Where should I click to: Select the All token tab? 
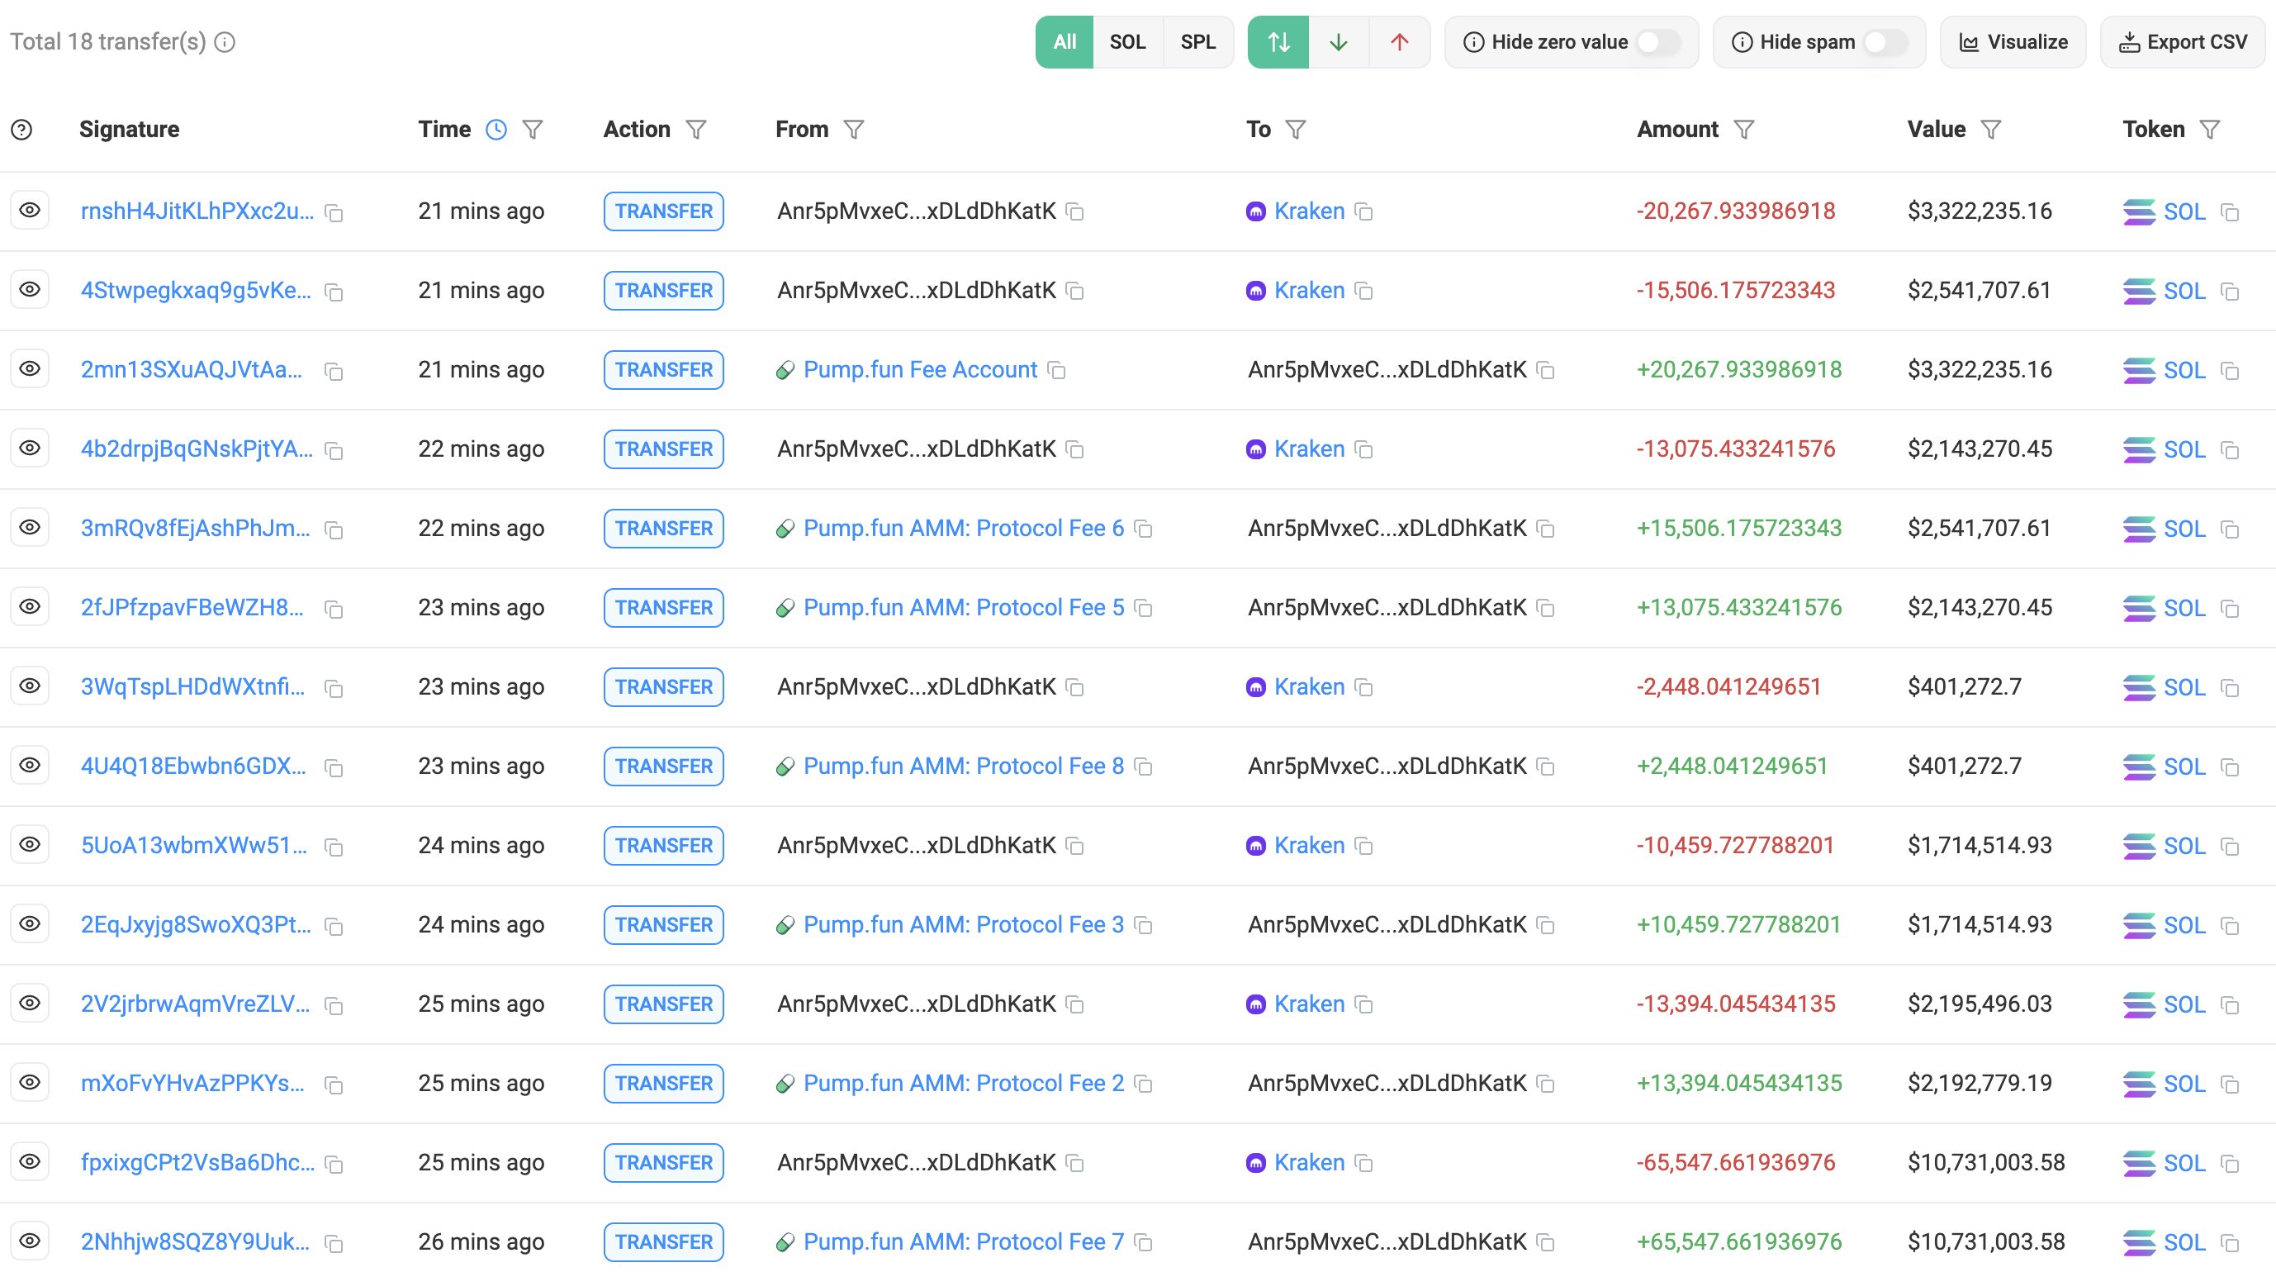click(x=1065, y=41)
